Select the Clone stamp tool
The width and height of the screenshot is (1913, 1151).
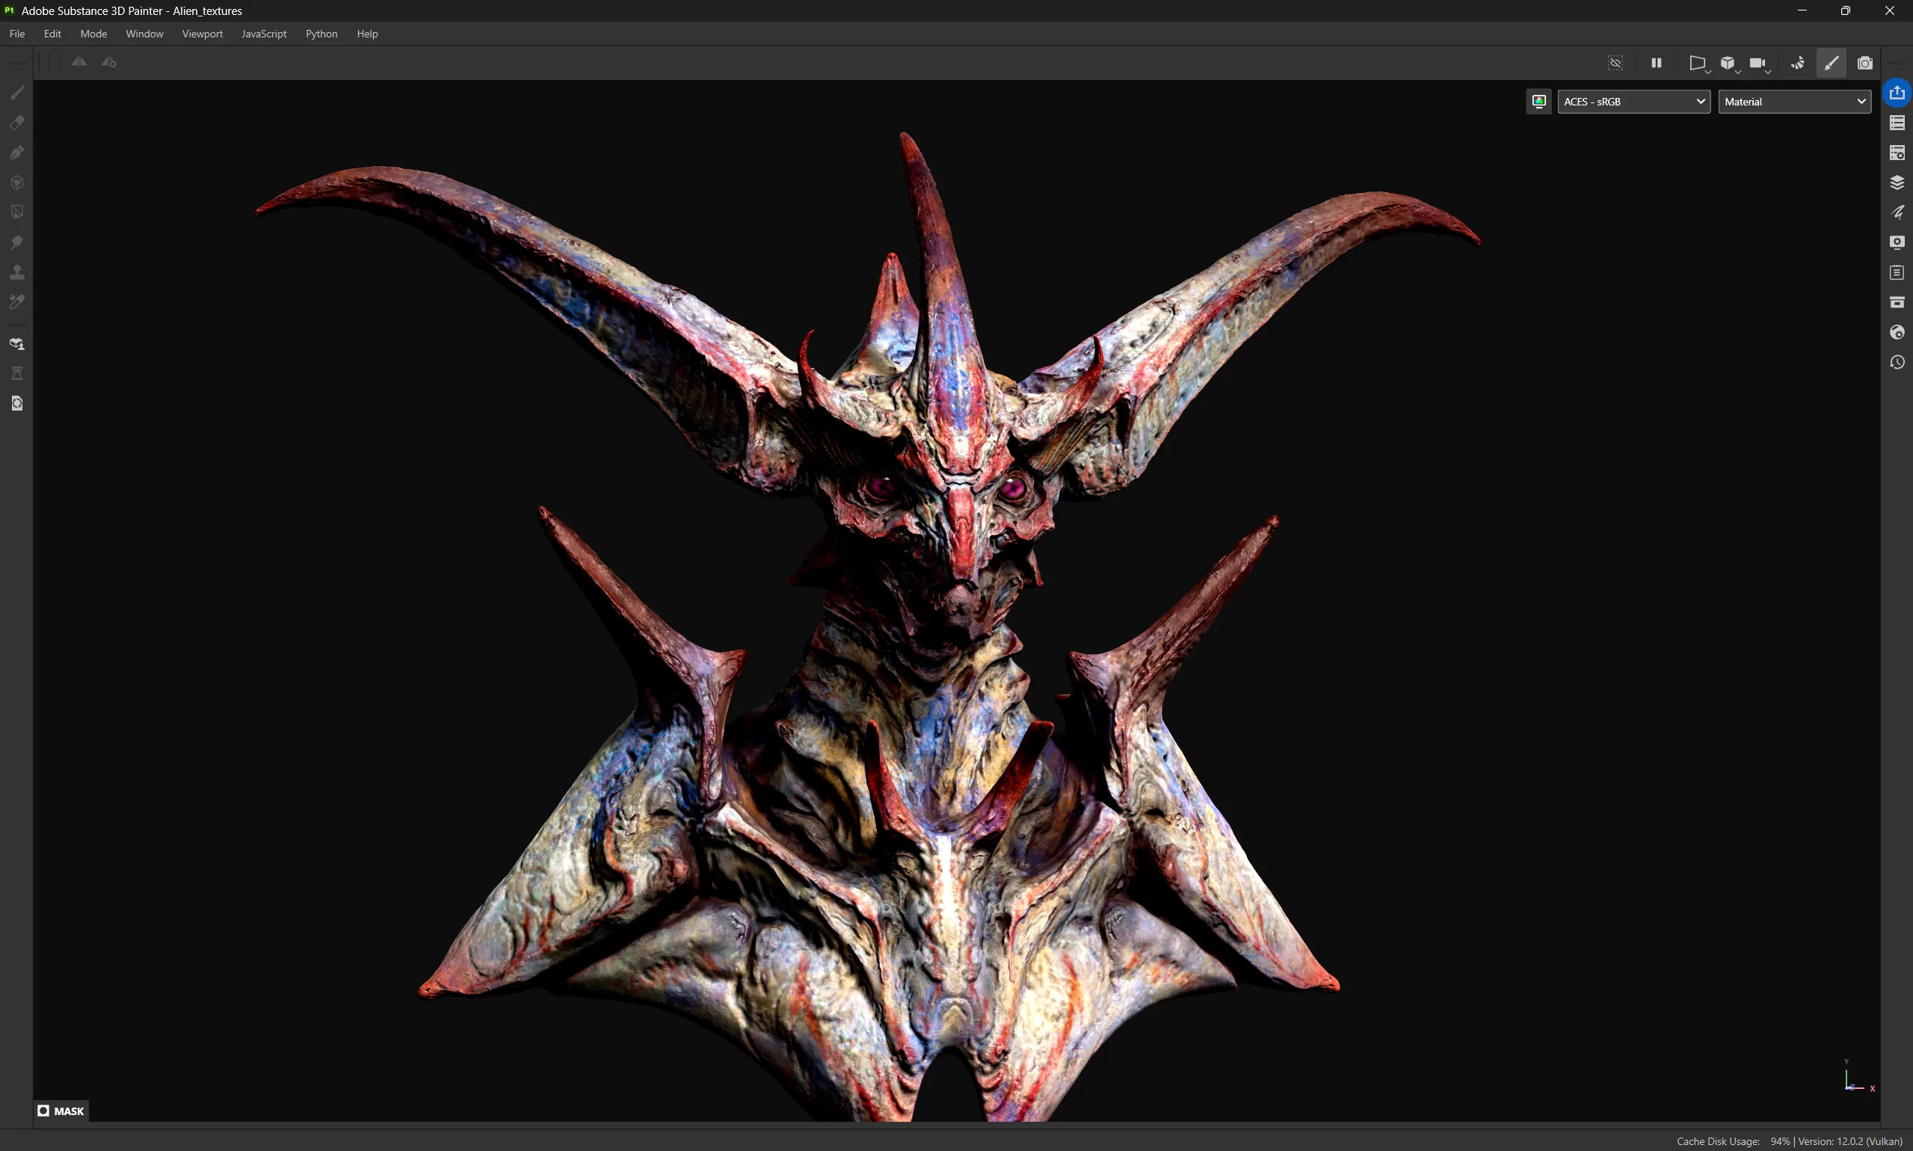tap(17, 272)
